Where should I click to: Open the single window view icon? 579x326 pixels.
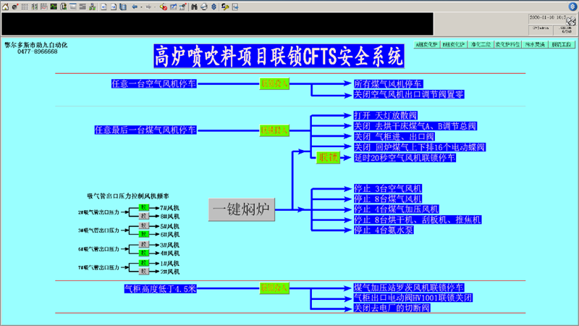73,7
